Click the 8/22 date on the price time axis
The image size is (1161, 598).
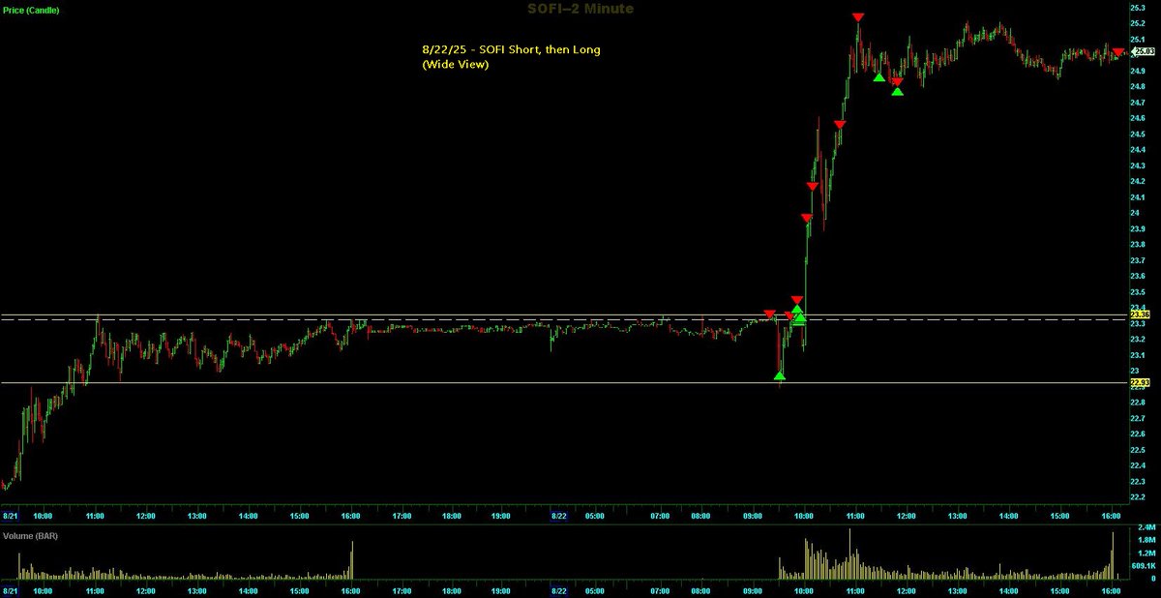pos(559,517)
